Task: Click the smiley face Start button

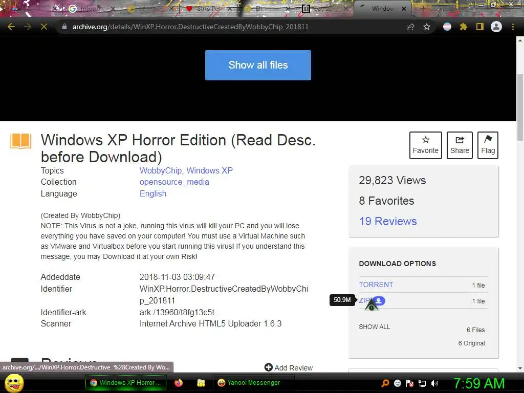Action: point(14,383)
